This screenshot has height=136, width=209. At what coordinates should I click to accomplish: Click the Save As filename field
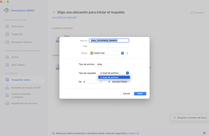109,41
